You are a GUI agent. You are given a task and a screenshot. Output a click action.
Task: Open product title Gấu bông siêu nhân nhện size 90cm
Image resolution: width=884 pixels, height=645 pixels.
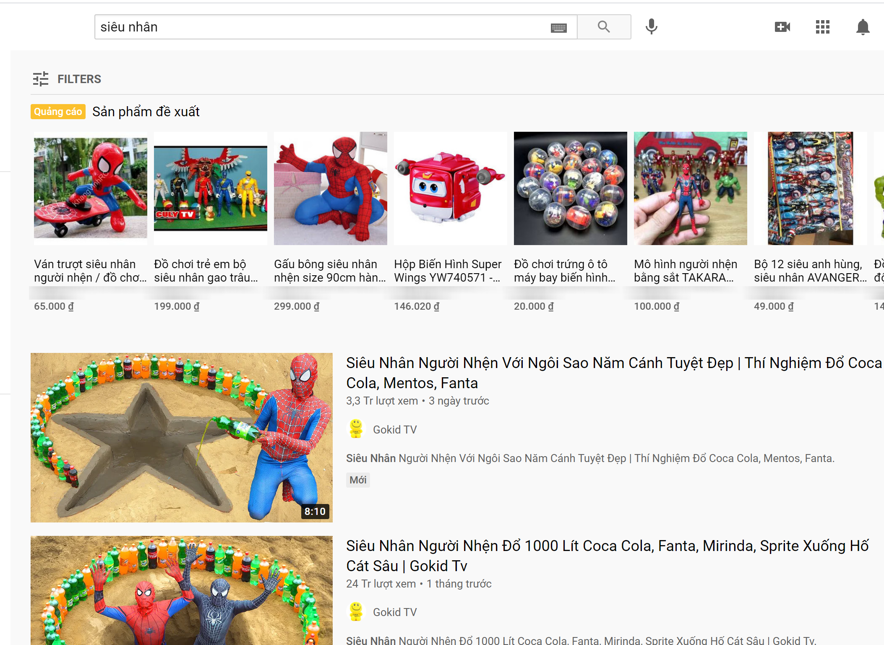(x=330, y=271)
